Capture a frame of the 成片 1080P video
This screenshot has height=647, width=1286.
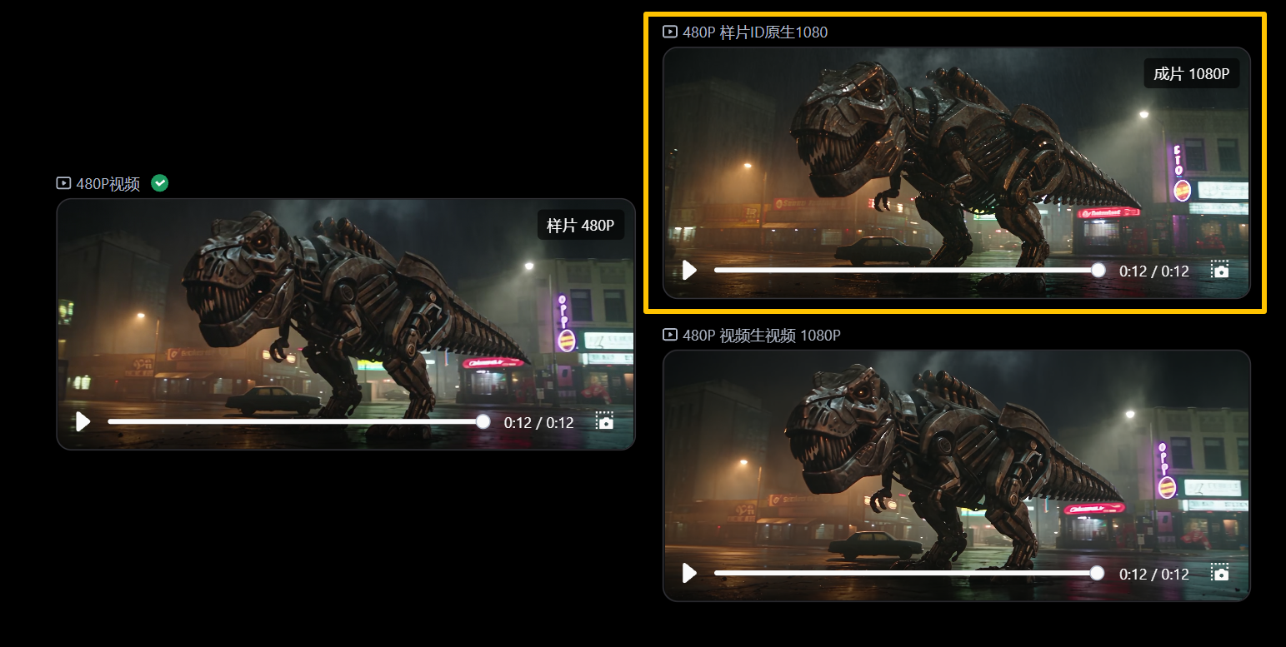pos(1220,271)
